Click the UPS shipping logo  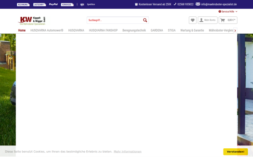(82, 4)
